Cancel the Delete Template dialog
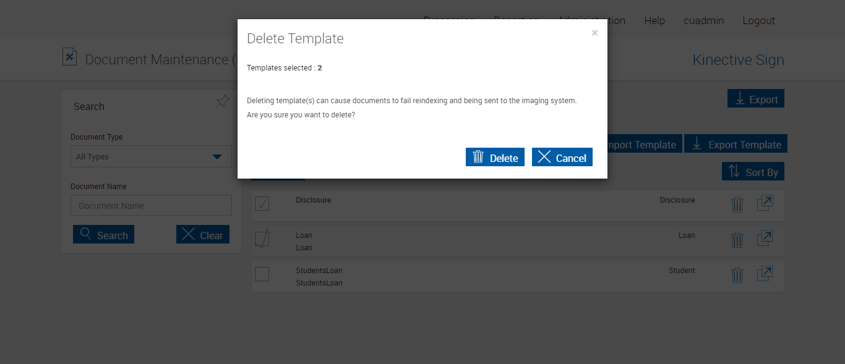 [x=562, y=158]
